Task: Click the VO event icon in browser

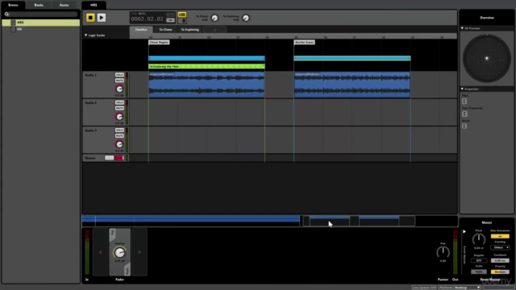Action: pyautogui.click(x=13, y=29)
